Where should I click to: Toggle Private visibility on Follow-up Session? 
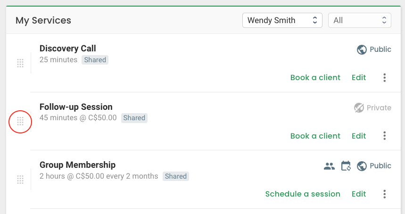[372, 107]
